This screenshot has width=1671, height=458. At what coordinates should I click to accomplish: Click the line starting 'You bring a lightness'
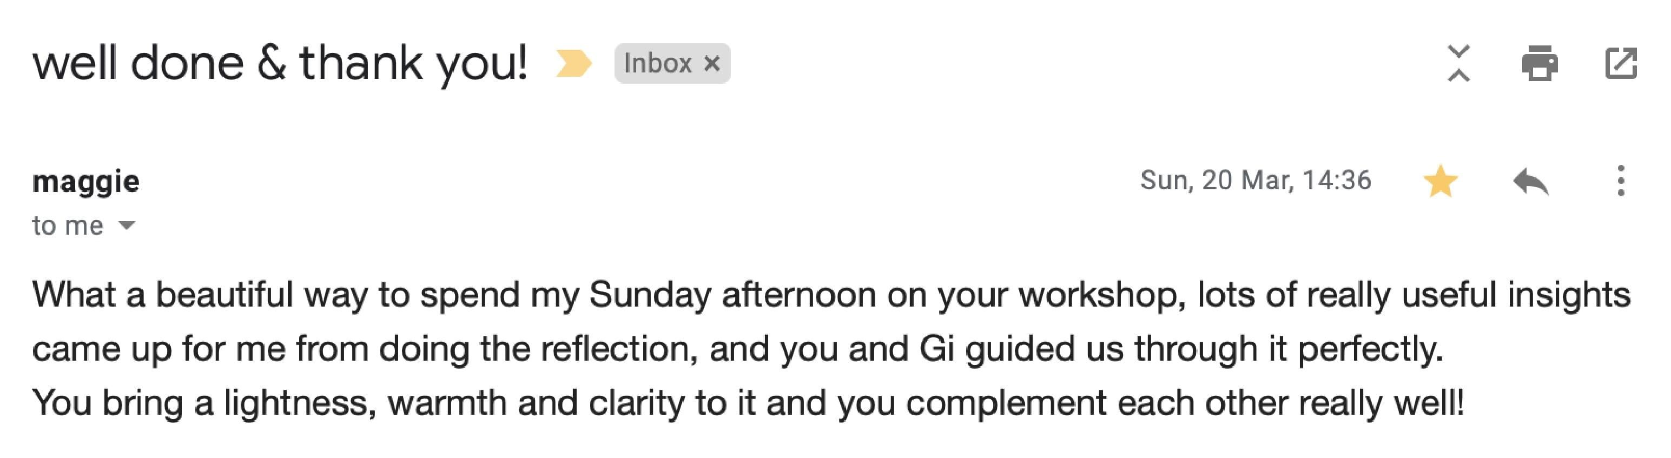point(747,403)
